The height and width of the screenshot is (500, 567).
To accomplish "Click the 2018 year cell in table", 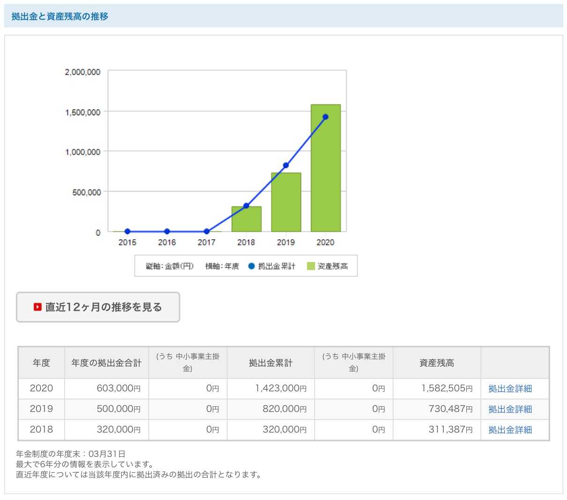I will point(41,430).
